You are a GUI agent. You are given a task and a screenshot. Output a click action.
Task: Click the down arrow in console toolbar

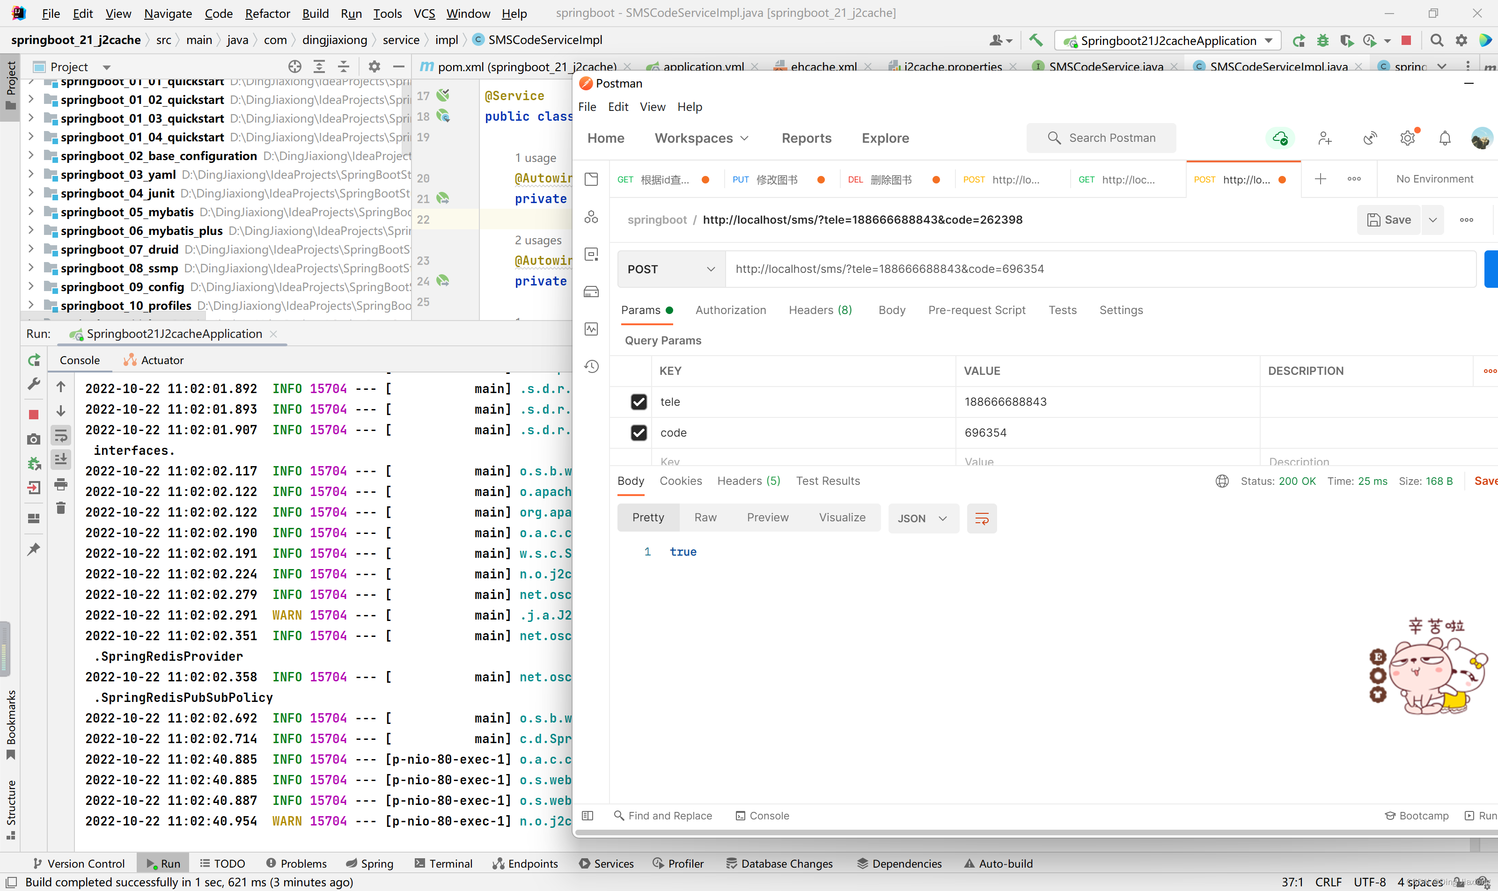pyautogui.click(x=61, y=411)
